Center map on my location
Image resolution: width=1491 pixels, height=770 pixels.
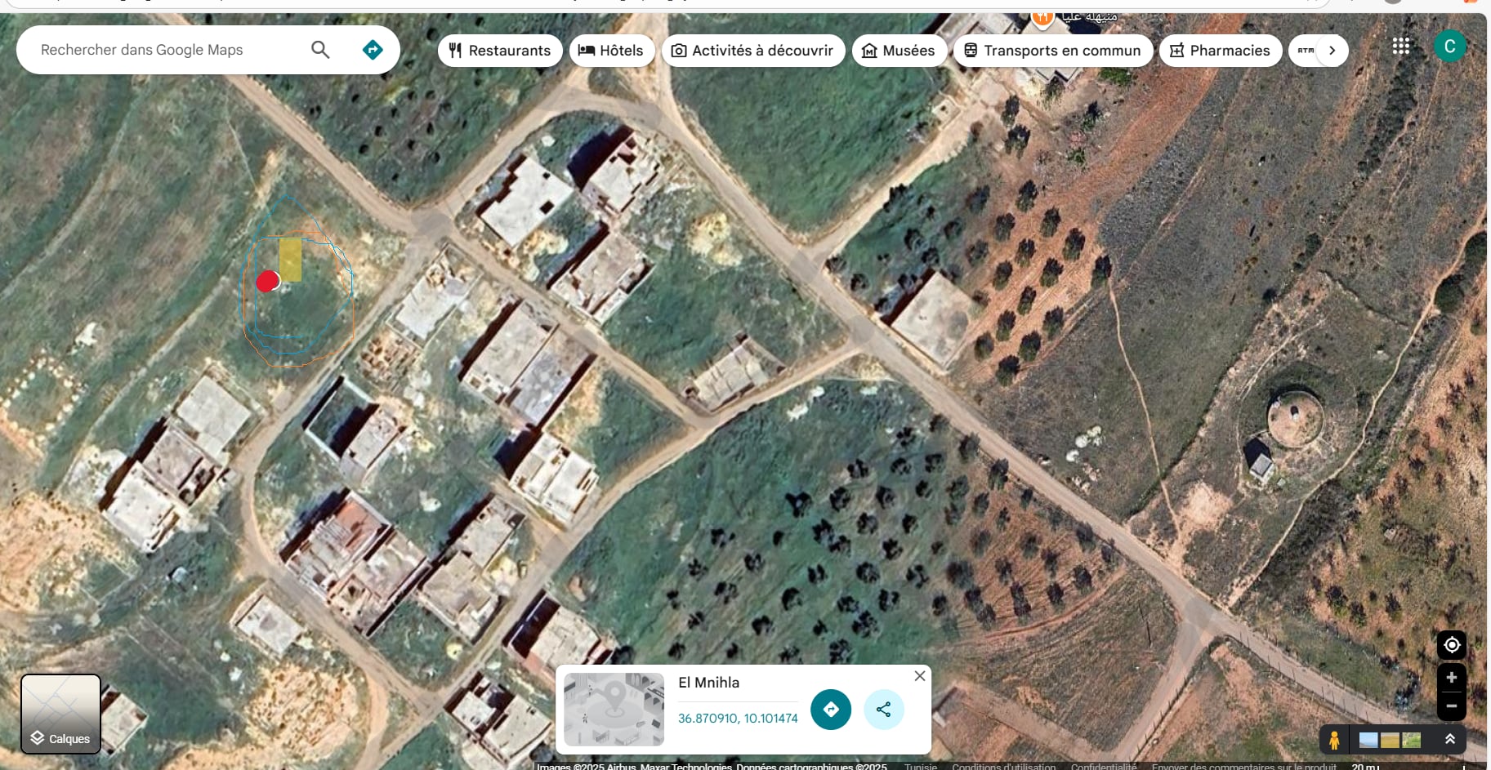1452,645
